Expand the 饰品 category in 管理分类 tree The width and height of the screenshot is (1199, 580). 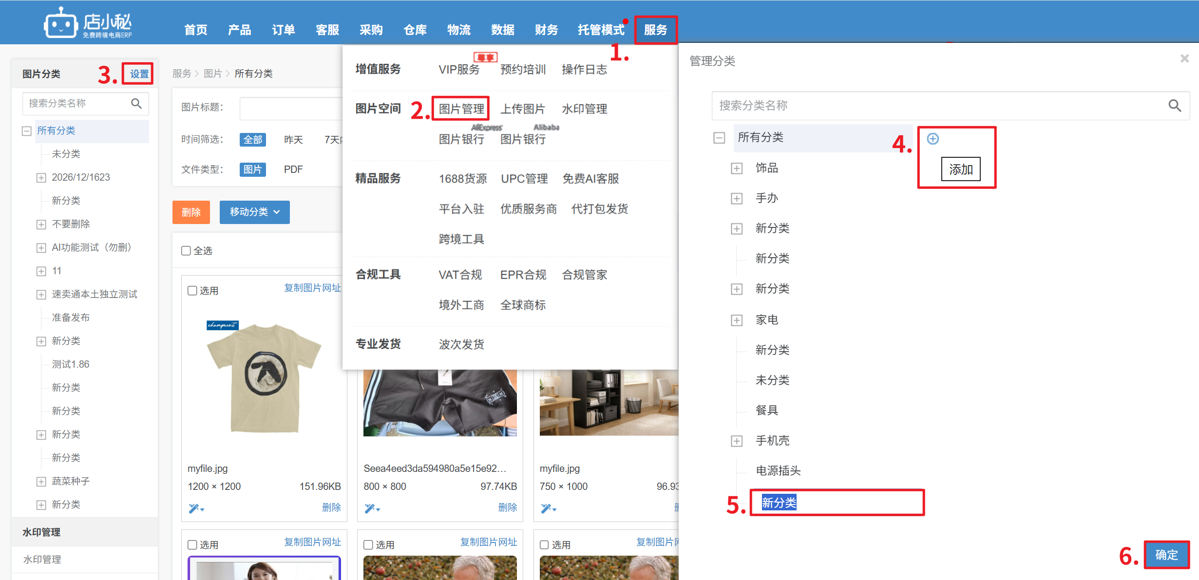pyautogui.click(x=736, y=168)
